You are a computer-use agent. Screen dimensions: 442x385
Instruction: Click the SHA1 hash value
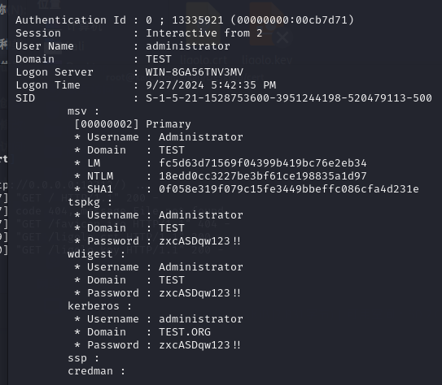pos(289,189)
